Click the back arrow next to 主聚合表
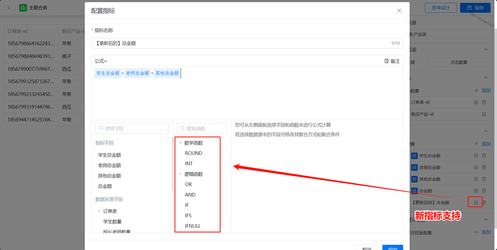 pos(9,8)
